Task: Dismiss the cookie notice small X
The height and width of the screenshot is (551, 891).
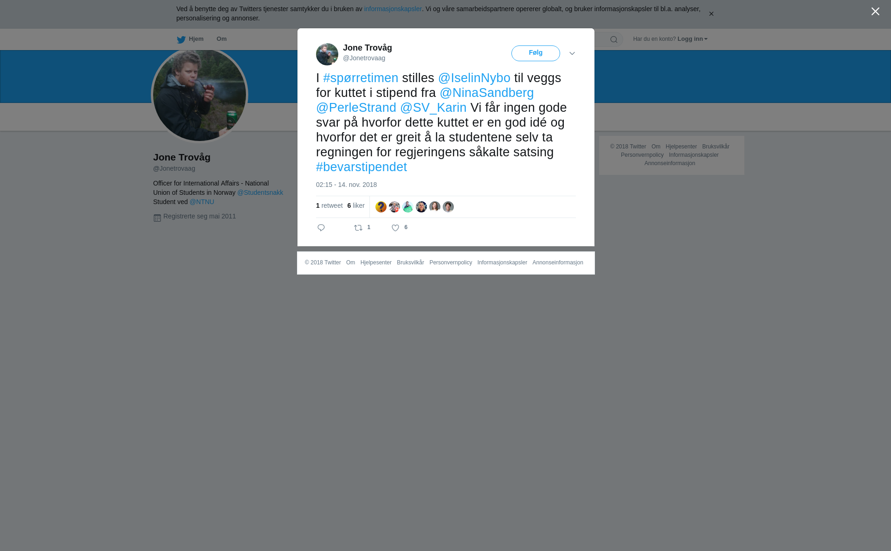Action: pos(711,14)
